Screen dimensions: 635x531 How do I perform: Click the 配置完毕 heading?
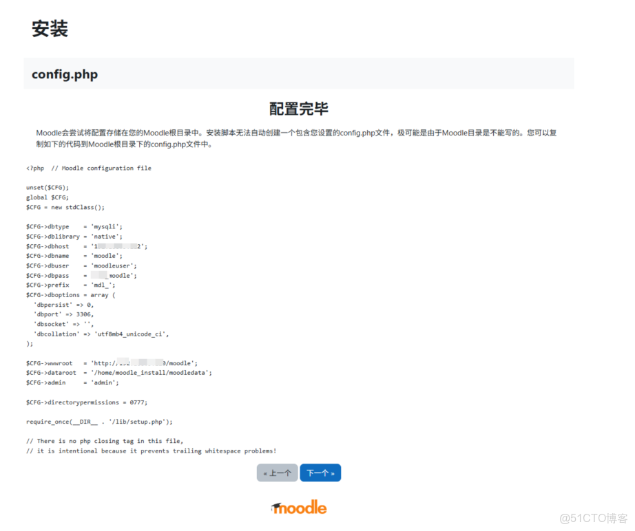pos(298,108)
